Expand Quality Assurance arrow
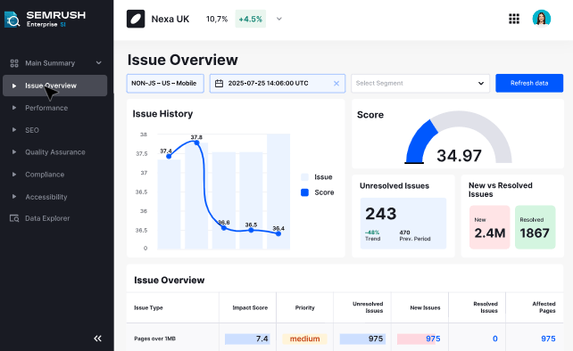The width and height of the screenshot is (573, 351). click(x=14, y=151)
